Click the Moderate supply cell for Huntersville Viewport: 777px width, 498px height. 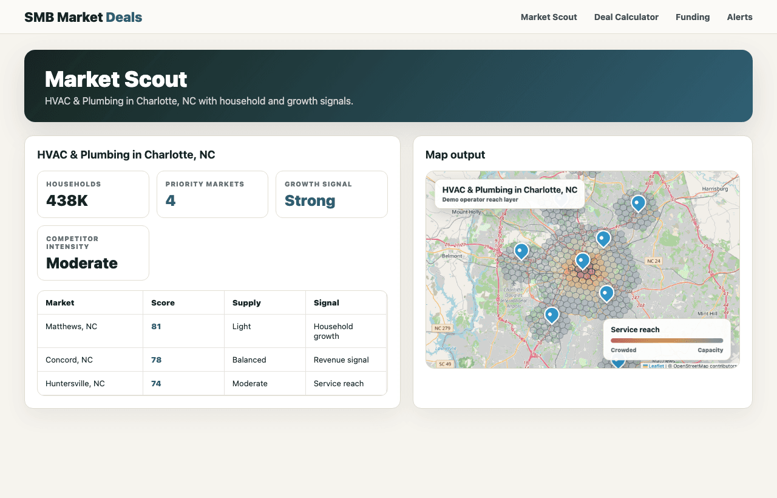[249, 383]
